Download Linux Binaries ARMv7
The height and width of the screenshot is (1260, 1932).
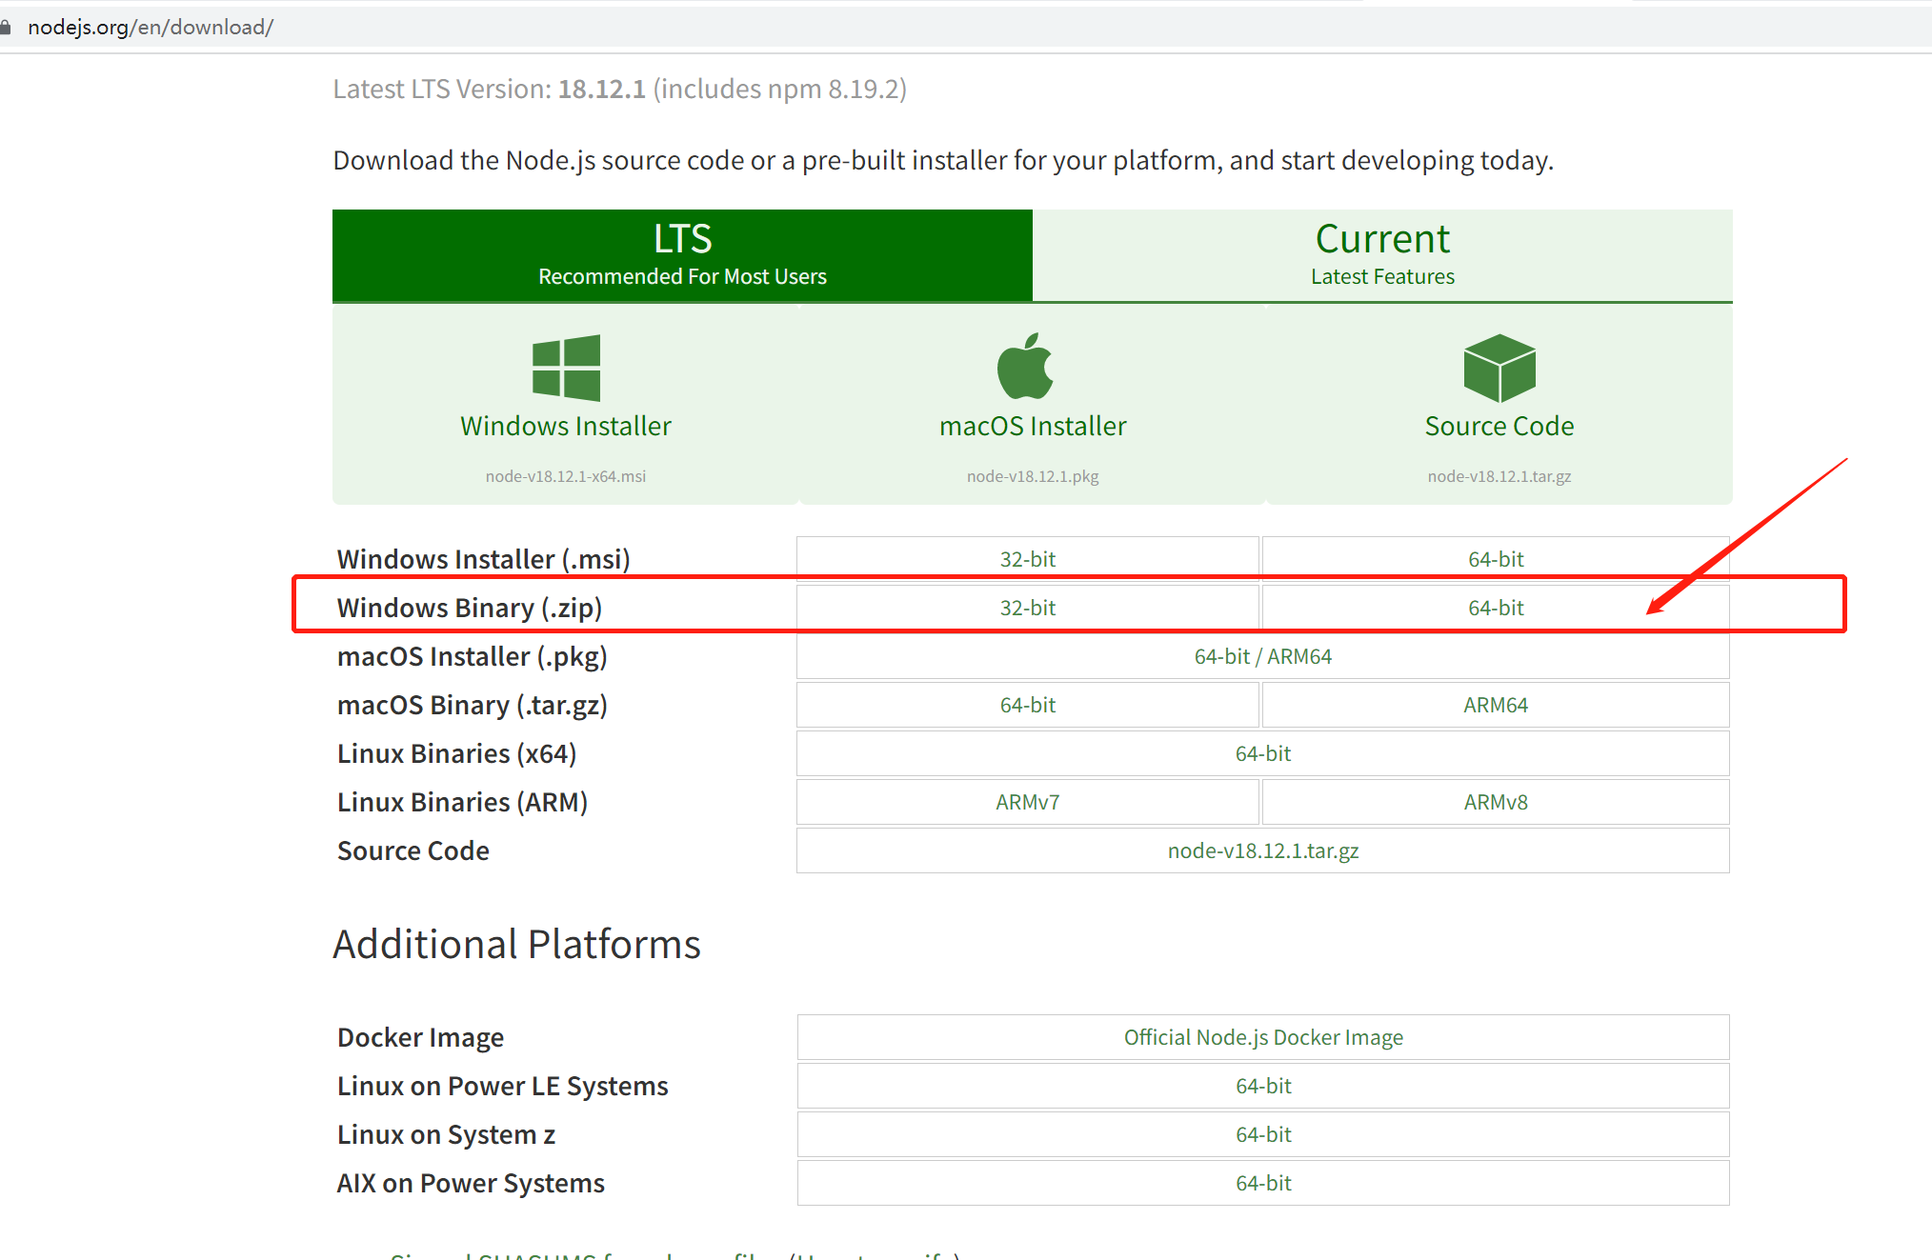pyautogui.click(x=1028, y=802)
